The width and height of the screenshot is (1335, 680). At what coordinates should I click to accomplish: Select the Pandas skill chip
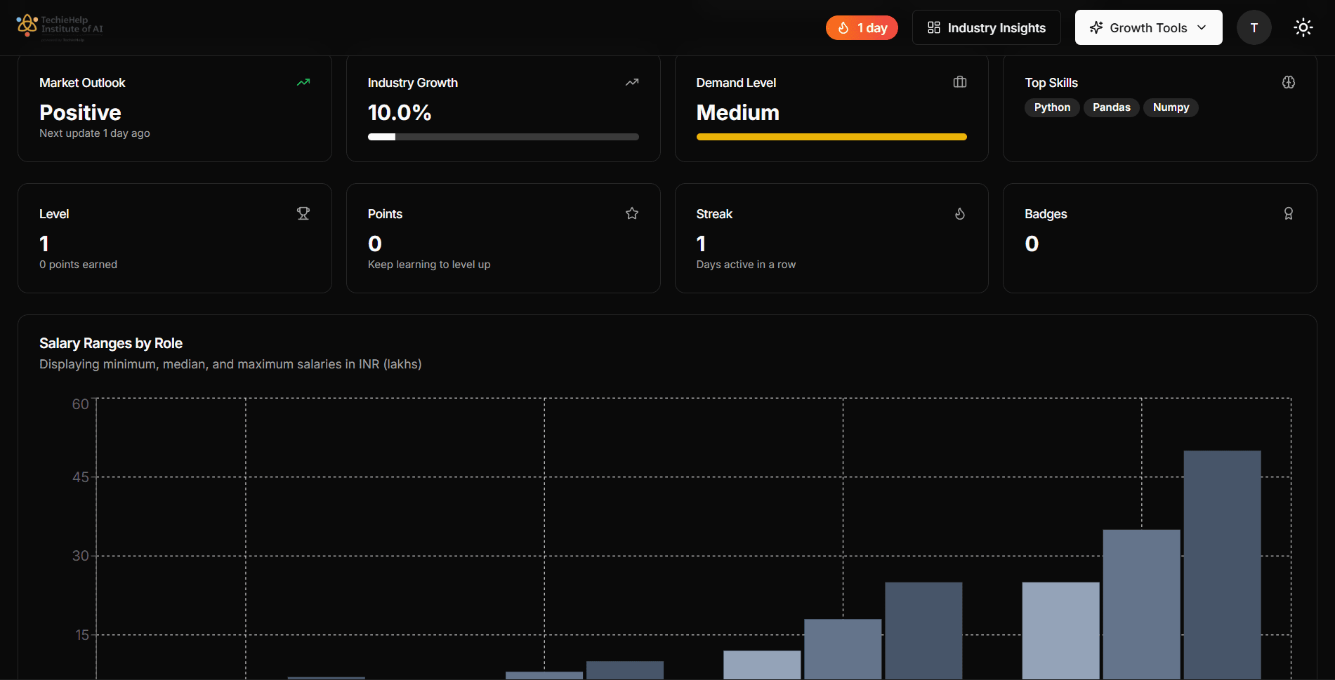[x=1111, y=107]
